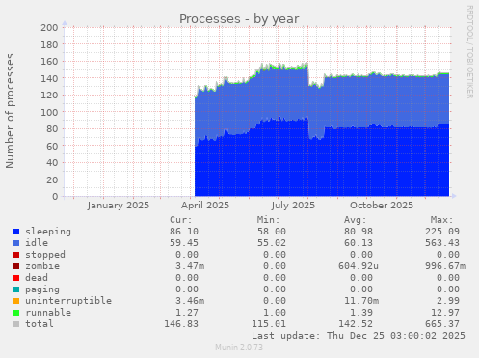Click the 'Cur:' column header
This screenshot has height=358, width=479.
(x=181, y=220)
